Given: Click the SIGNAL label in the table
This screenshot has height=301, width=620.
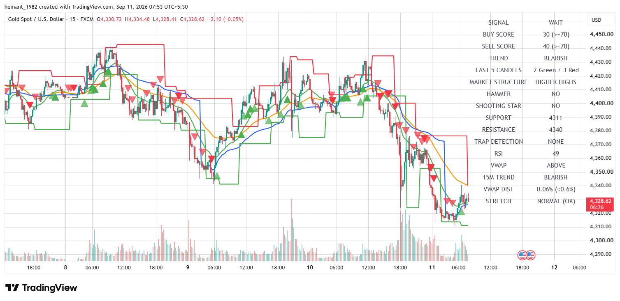Looking at the screenshot, I should click(498, 23).
